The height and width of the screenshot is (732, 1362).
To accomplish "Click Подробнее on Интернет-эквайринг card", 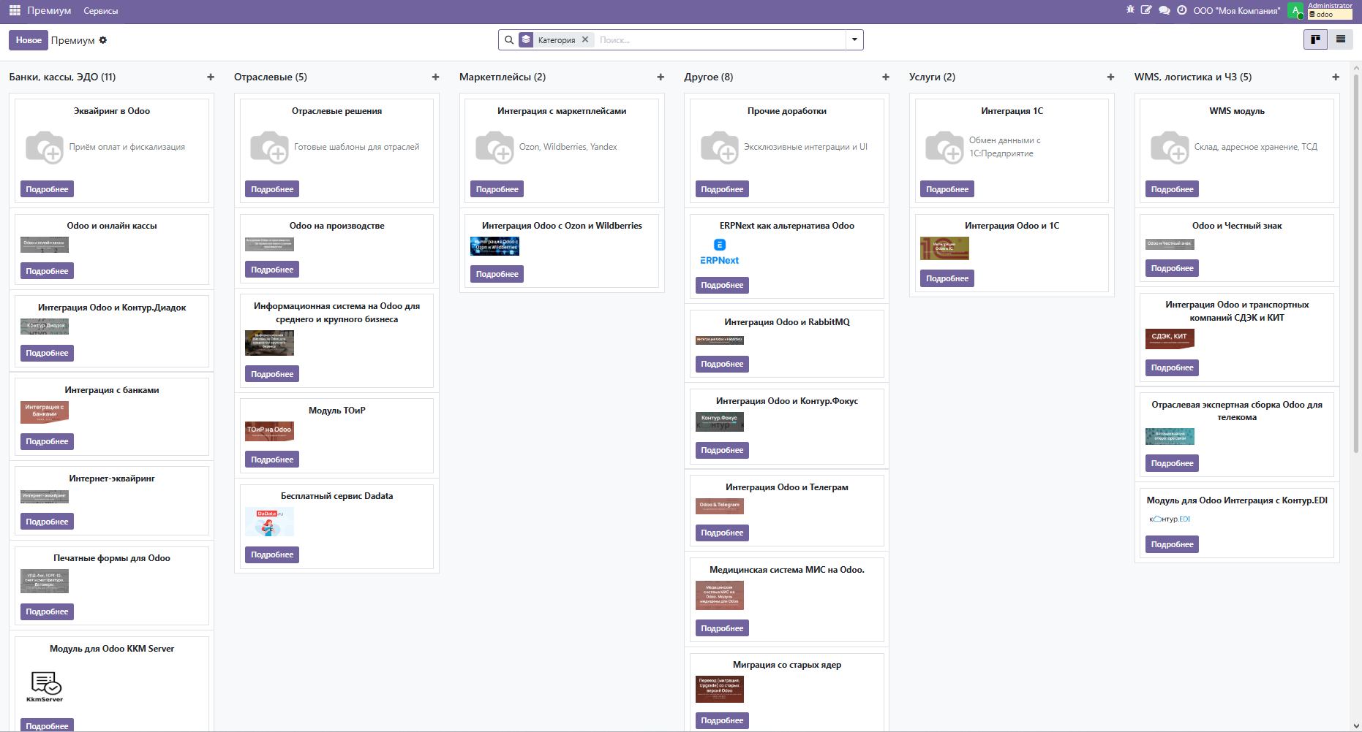I will 47,522.
